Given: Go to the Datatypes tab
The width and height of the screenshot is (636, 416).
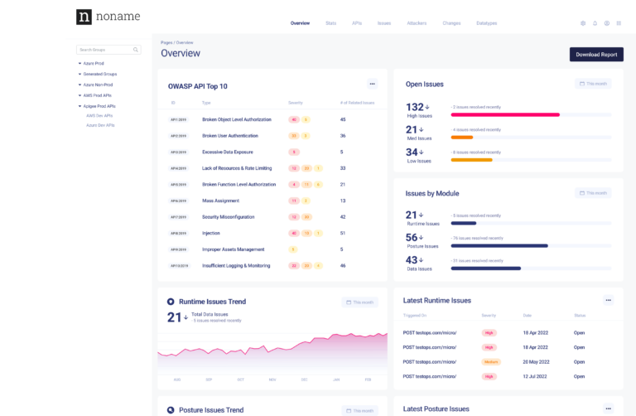Looking at the screenshot, I should [x=487, y=23].
